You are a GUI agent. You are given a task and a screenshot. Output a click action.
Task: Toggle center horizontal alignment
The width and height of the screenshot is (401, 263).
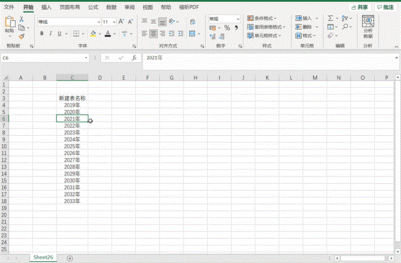154,33
